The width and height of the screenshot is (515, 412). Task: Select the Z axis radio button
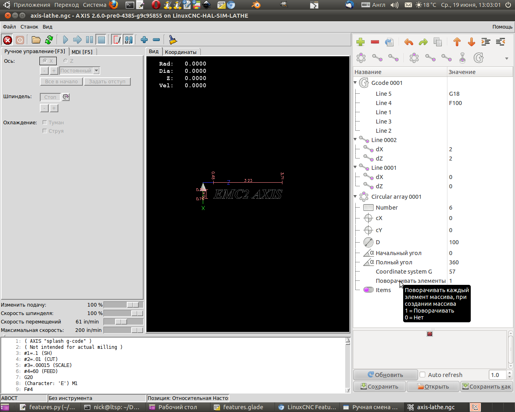66,61
